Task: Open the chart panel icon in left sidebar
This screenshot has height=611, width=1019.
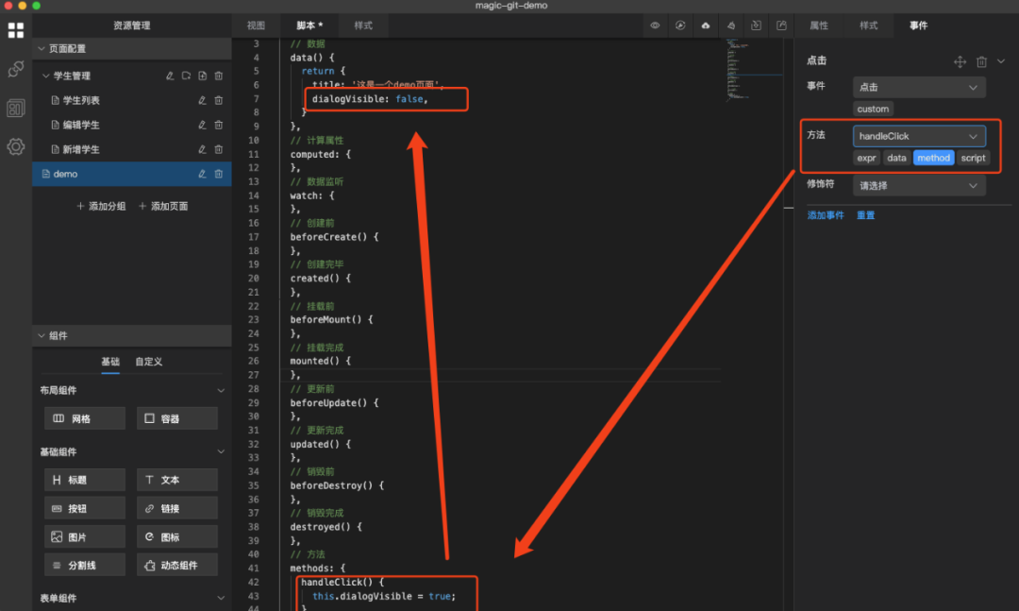Action: click(16, 108)
